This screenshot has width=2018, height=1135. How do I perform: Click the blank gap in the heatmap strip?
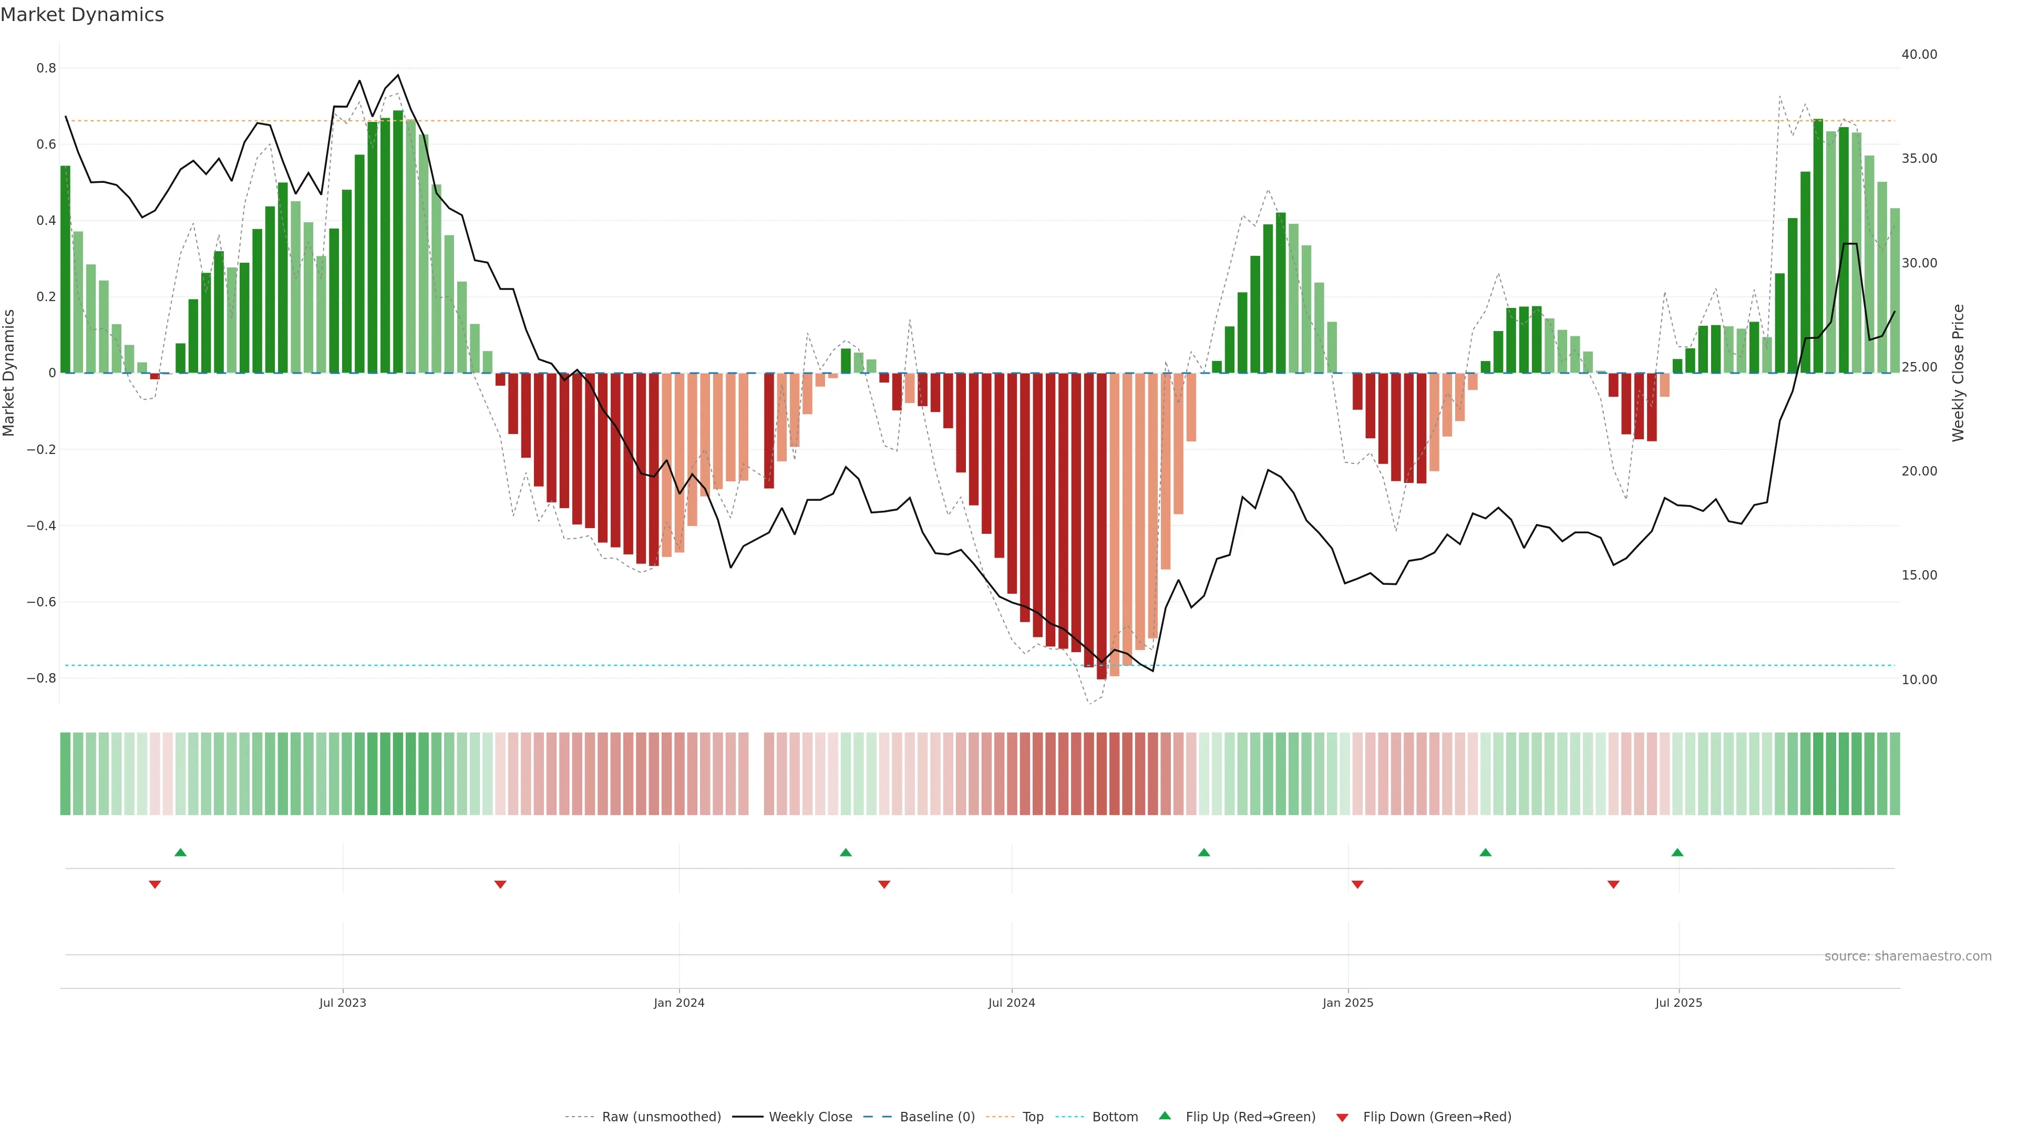(757, 774)
